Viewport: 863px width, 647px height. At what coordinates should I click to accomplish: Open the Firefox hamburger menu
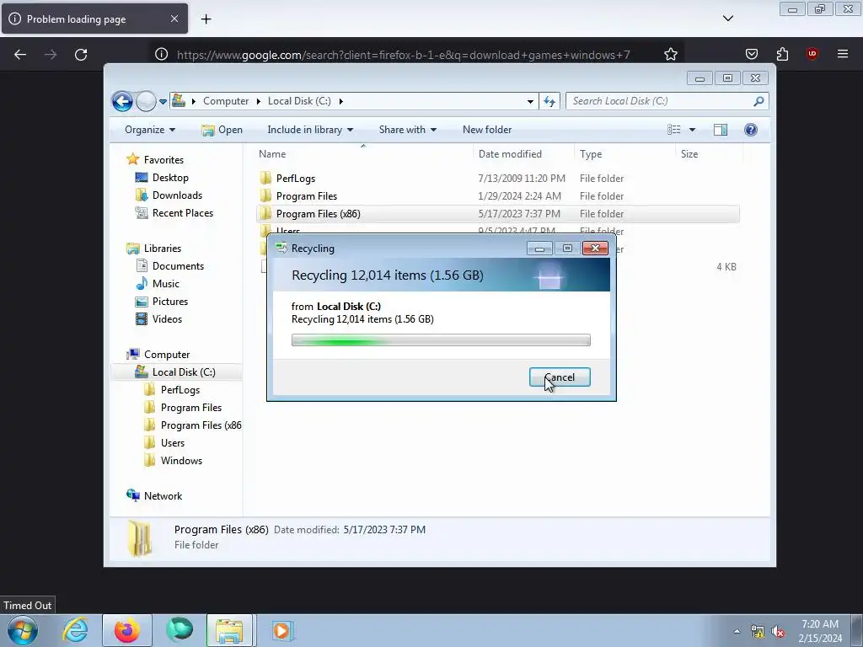coord(843,54)
